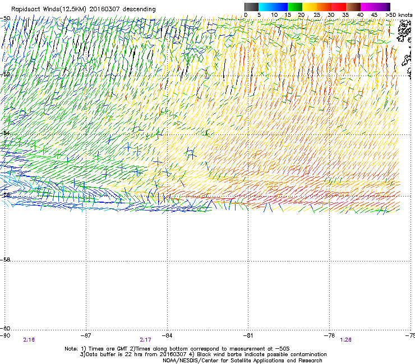
Task: Click the -81 longitude label
Action: tap(248, 335)
